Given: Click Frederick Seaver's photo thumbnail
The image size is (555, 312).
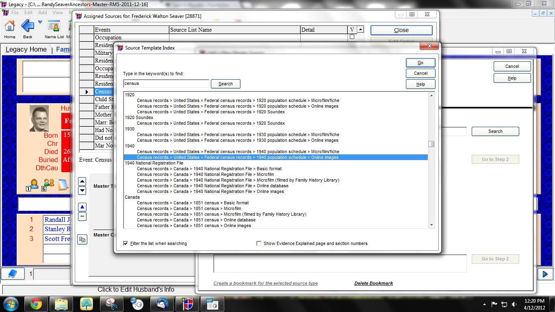Looking at the screenshot, I should [x=39, y=119].
